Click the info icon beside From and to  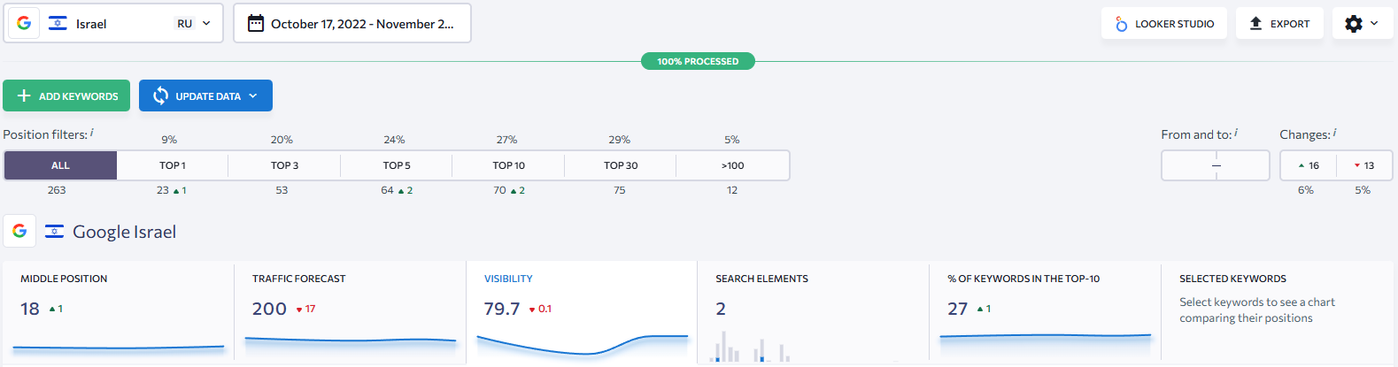click(x=1236, y=133)
